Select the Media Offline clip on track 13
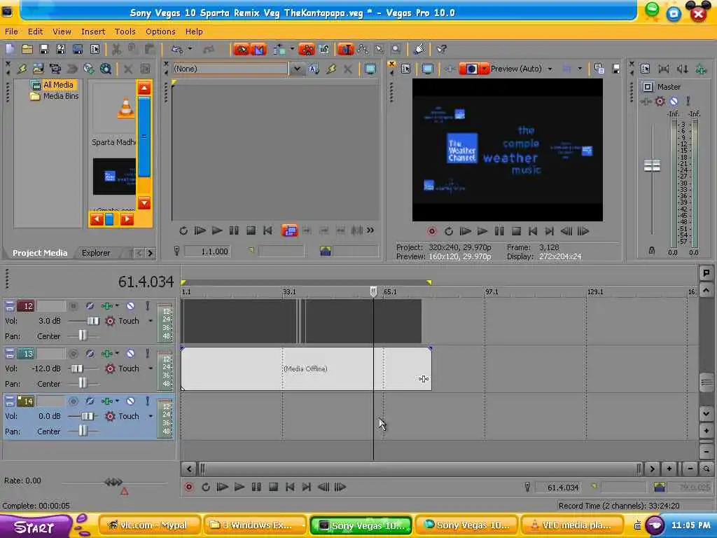717x538 pixels. 306,368
